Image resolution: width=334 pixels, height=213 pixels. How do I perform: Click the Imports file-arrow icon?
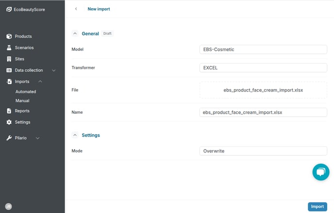pyautogui.click(x=9, y=81)
